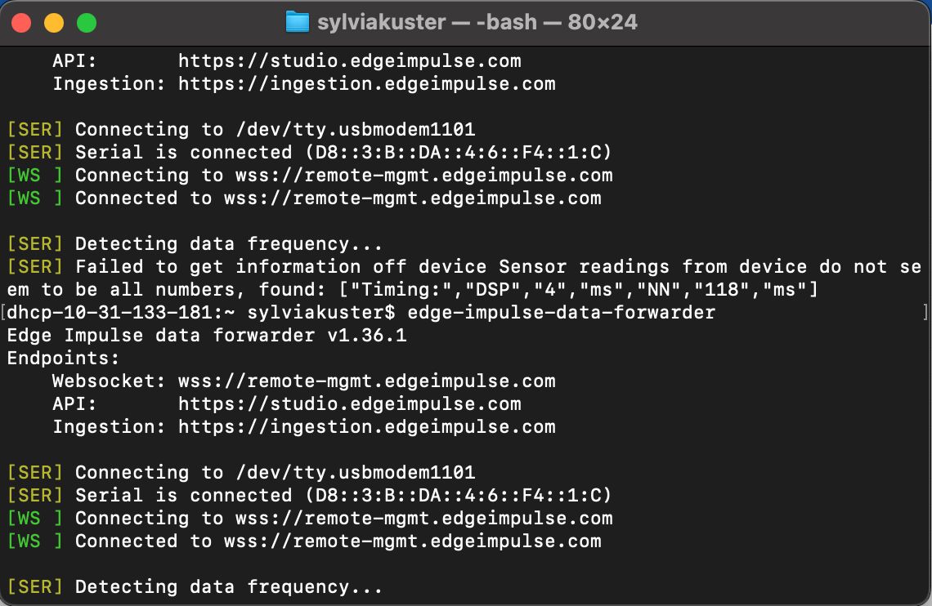
Task: Click the scrollbar marker at the right edge
Action: point(925,310)
